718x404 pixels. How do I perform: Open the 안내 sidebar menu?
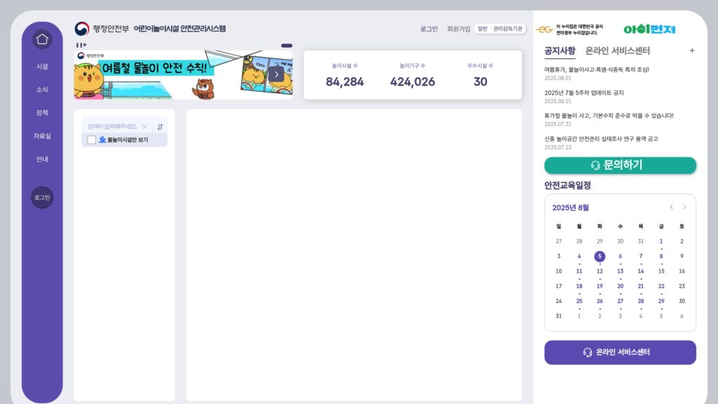(42, 159)
